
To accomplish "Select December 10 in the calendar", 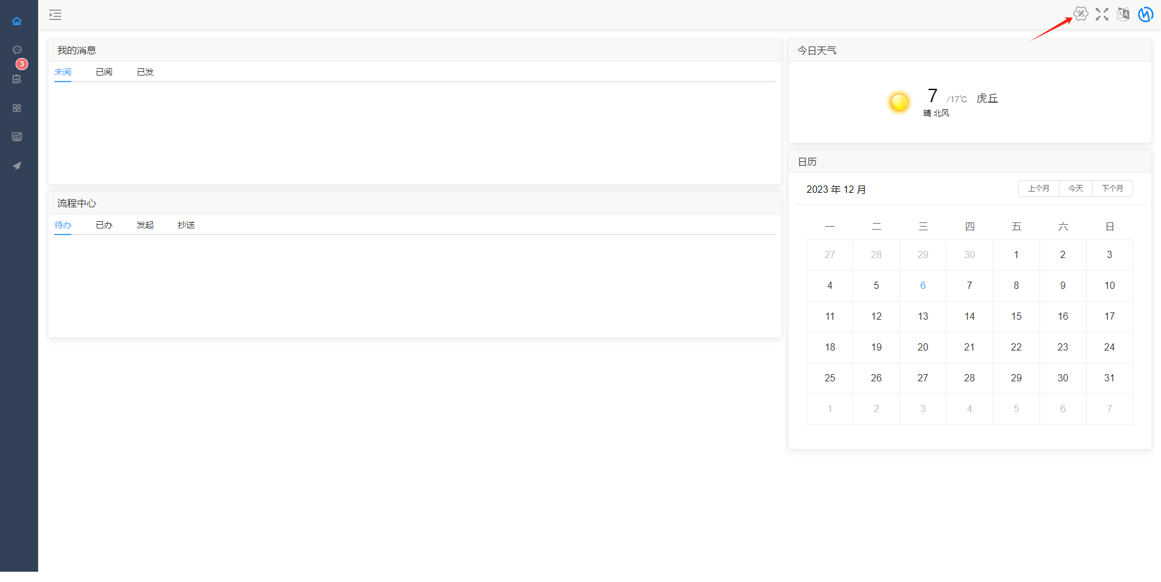I will 1110,285.
